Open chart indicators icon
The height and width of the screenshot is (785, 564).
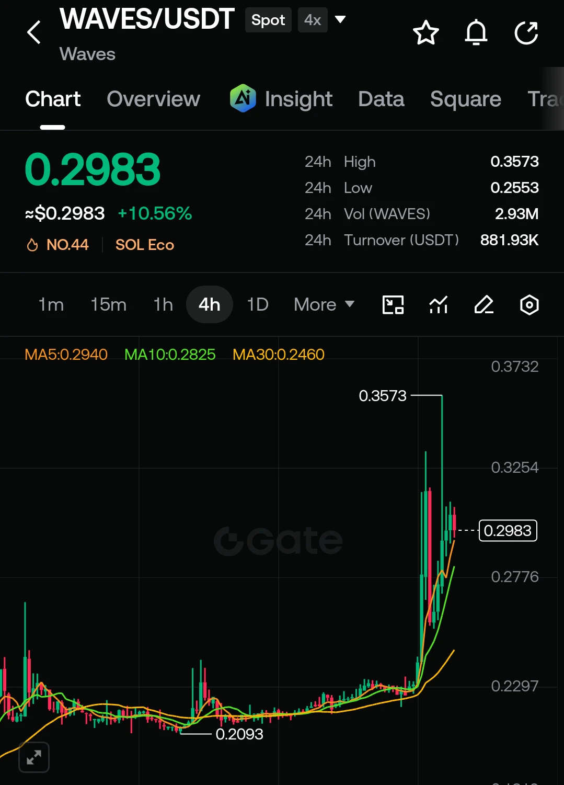tap(439, 304)
